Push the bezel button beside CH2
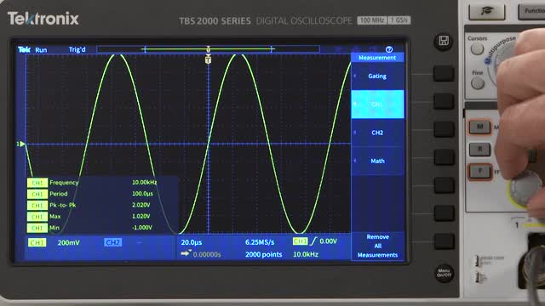Viewport: 545px width, 306px height. coord(444,129)
